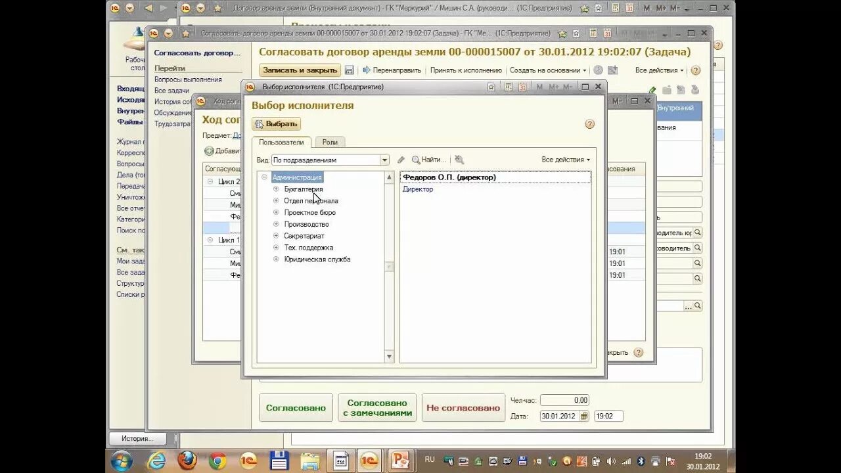
Task: Click the cancel search icon
Action: click(x=459, y=160)
